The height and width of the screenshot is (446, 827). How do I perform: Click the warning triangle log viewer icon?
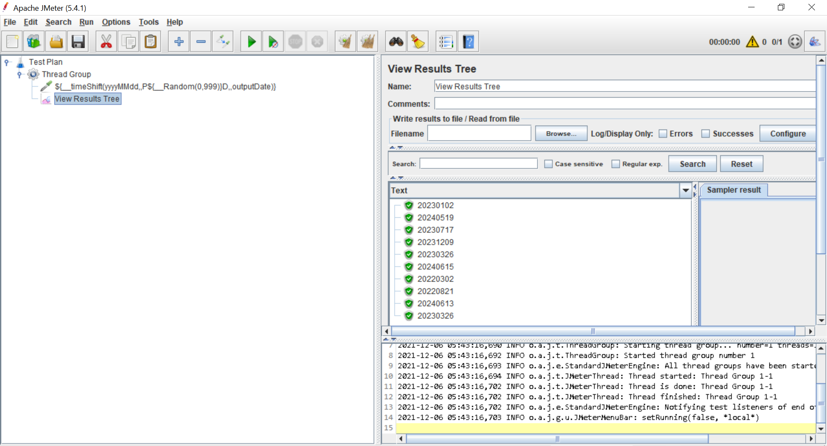[x=752, y=42]
